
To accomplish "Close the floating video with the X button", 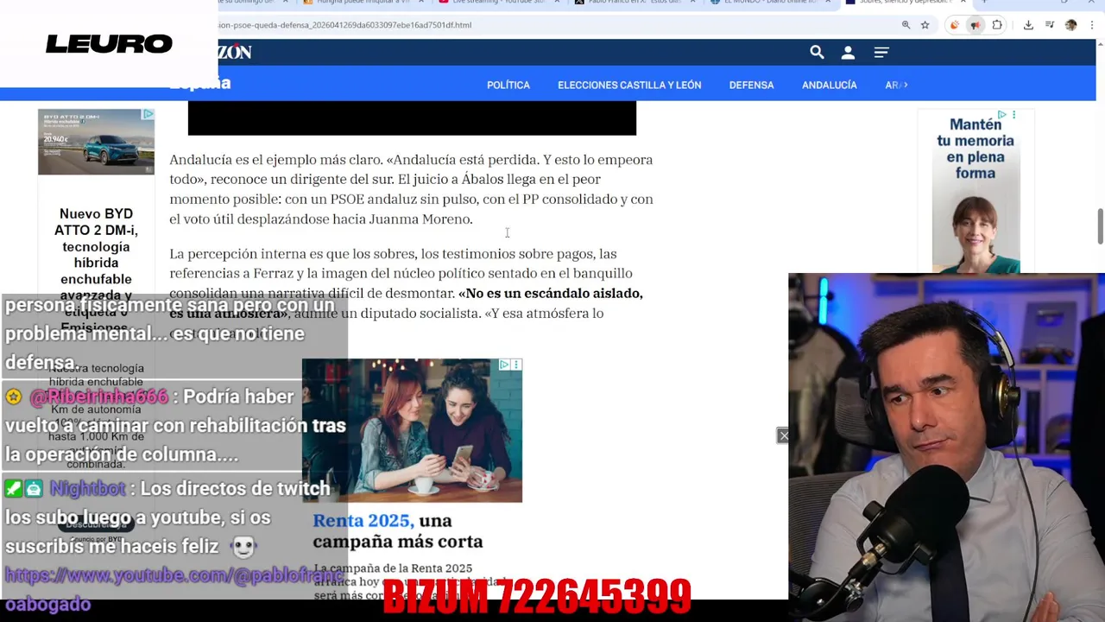I will [x=783, y=436].
